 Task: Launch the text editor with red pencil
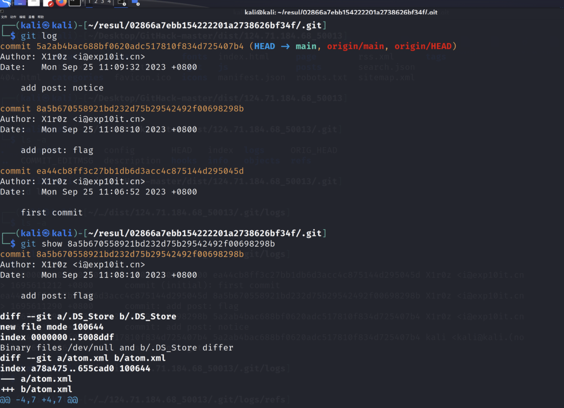(x=48, y=3)
